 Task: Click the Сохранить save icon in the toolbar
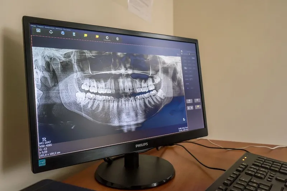pyautogui.click(x=107, y=38)
